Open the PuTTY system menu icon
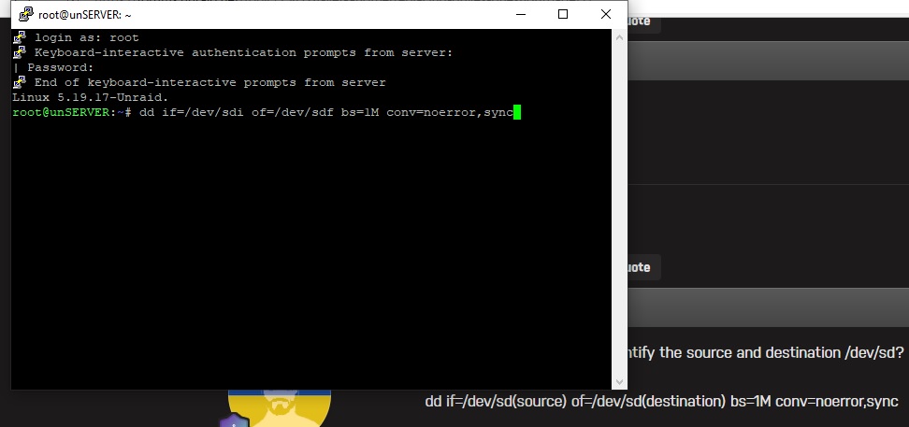This screenshot has height=427, width=909. (x=26, y=15)
